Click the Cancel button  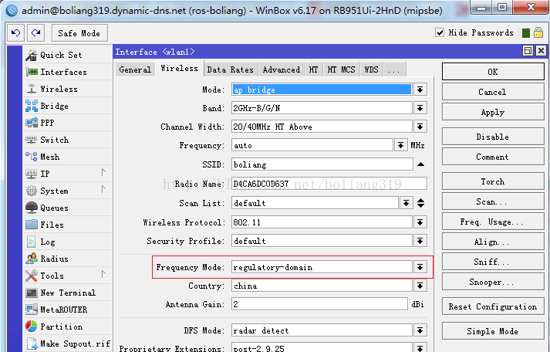493,92
